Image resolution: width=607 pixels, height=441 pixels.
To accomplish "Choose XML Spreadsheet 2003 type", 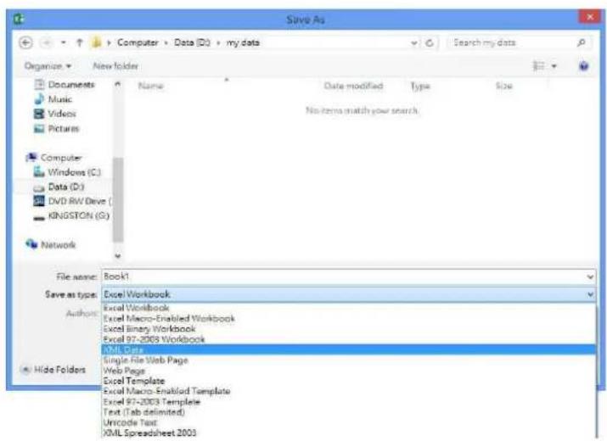I will 348,433.
